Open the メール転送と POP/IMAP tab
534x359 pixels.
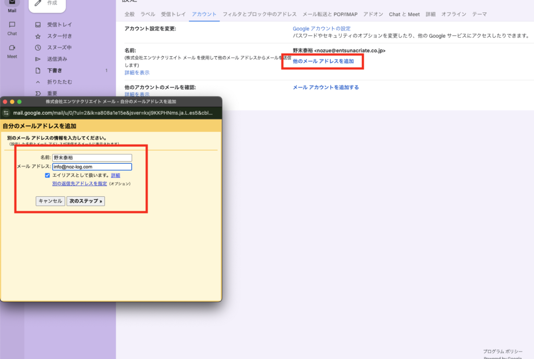point(330,14)
